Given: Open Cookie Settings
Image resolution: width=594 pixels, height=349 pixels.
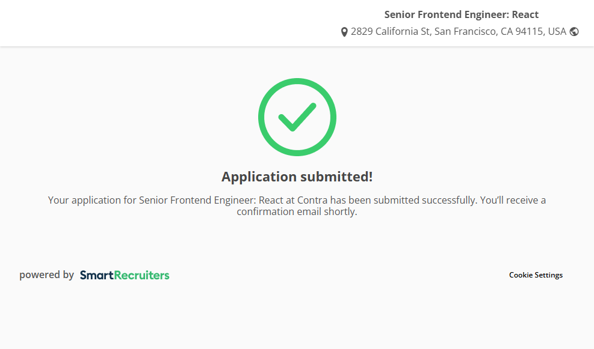Looking at the screenshot, I should [x=536, y=275].
